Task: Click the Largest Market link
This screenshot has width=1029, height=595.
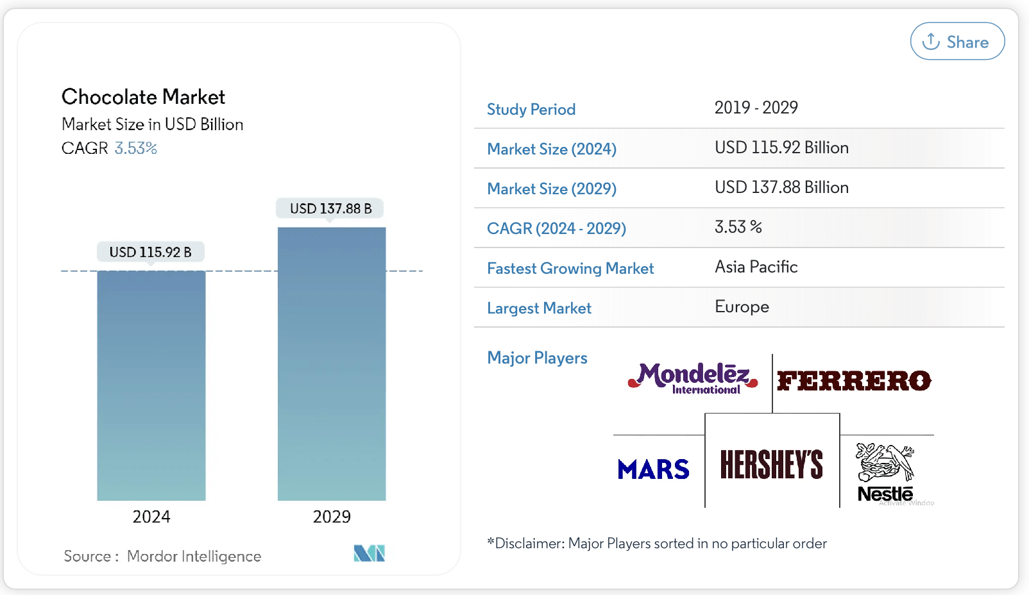Action: pos(539,308)
